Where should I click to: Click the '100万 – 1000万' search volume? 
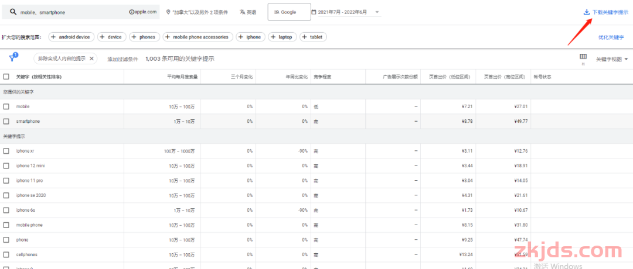pos(180,151)
